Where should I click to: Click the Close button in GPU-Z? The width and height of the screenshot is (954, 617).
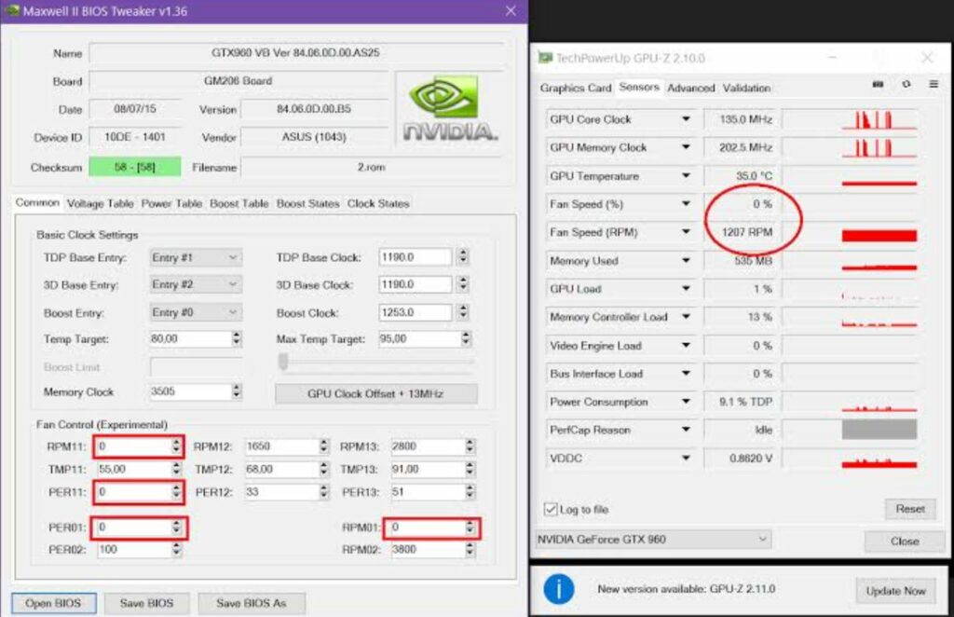[x=904, y=541]
